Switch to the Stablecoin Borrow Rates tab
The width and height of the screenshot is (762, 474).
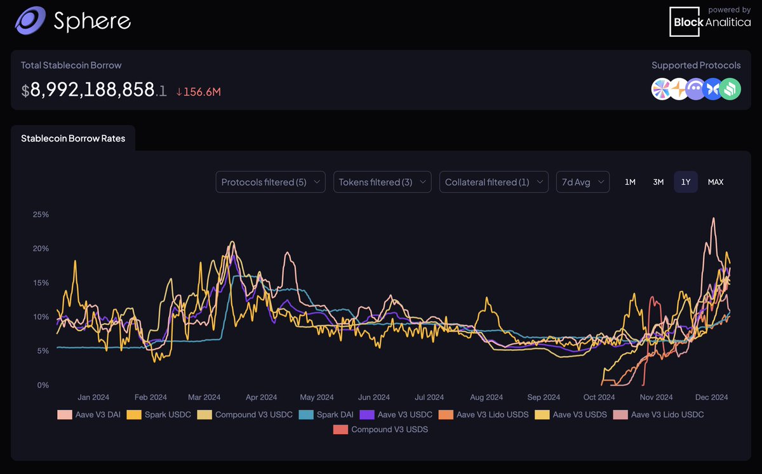click(73, 138)
